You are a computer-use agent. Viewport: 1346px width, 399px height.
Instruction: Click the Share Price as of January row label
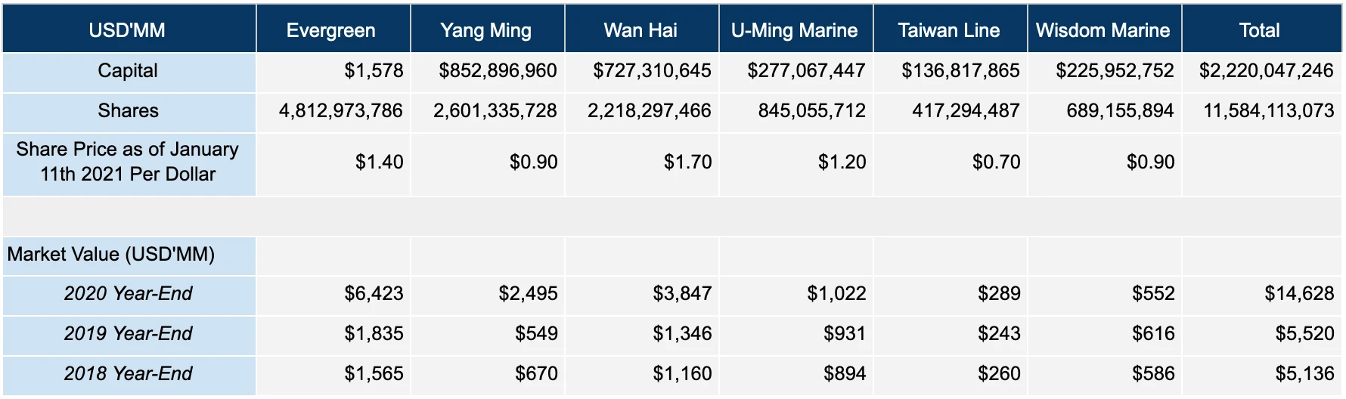[128, 162]
